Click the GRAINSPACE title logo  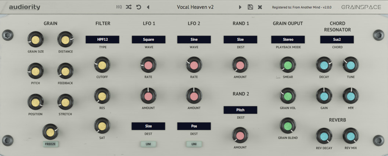358,7
